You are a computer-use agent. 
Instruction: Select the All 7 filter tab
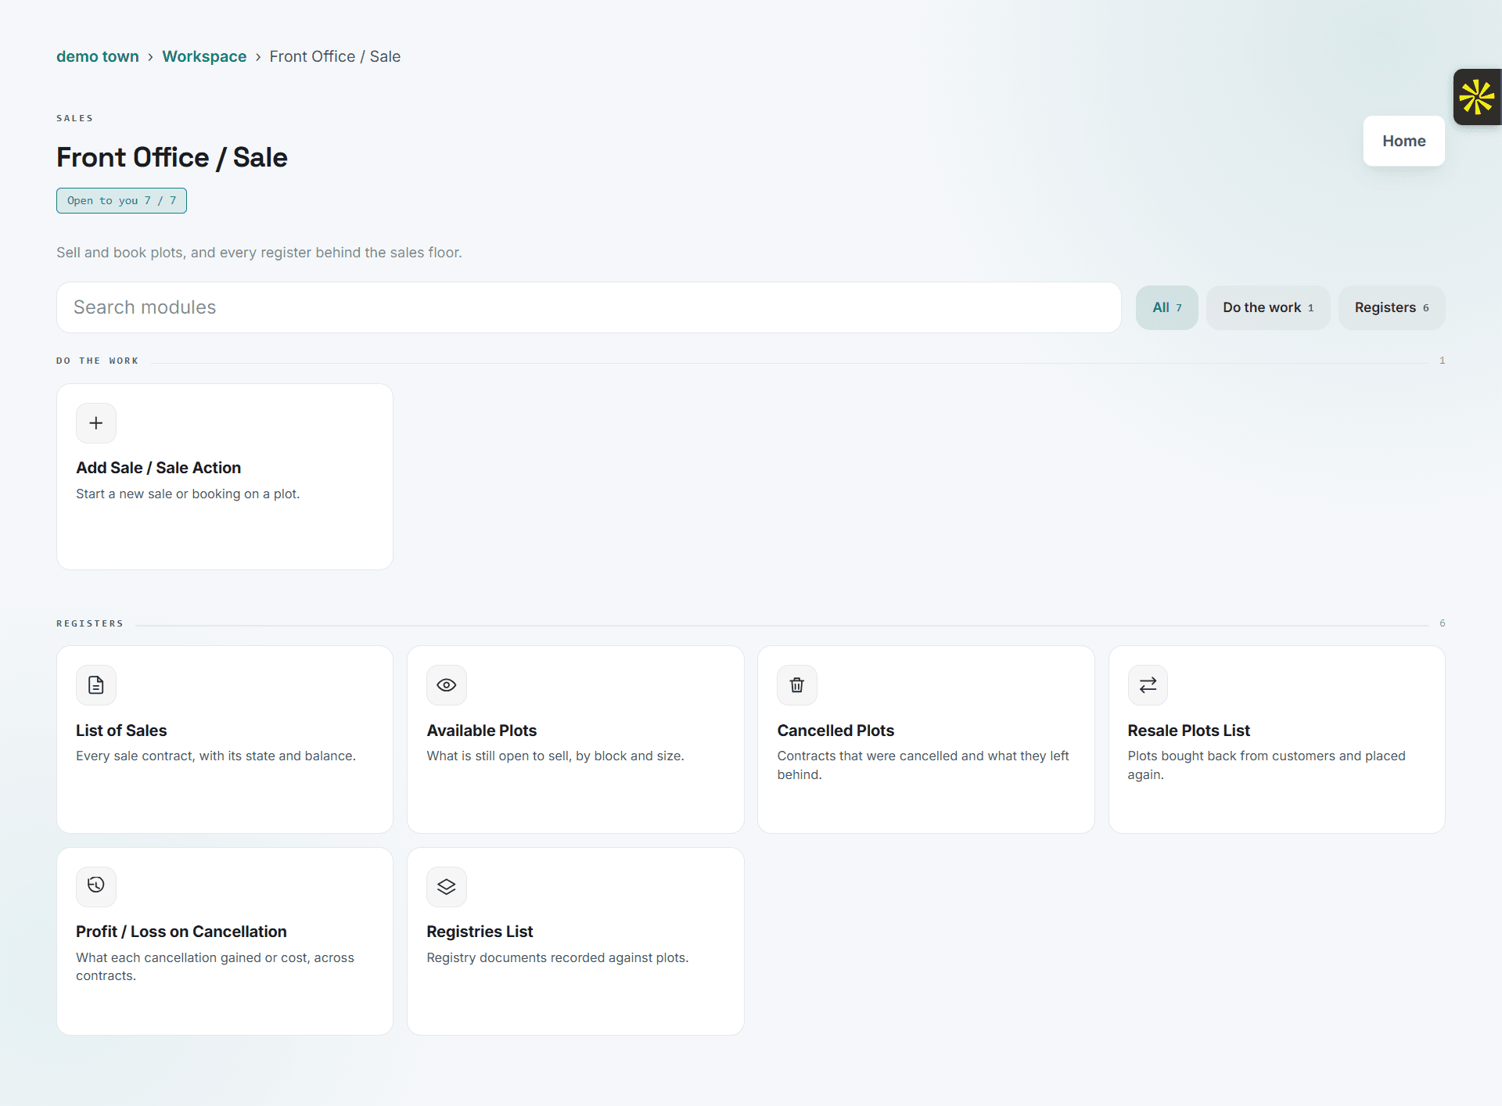(x=1166, y=307)
